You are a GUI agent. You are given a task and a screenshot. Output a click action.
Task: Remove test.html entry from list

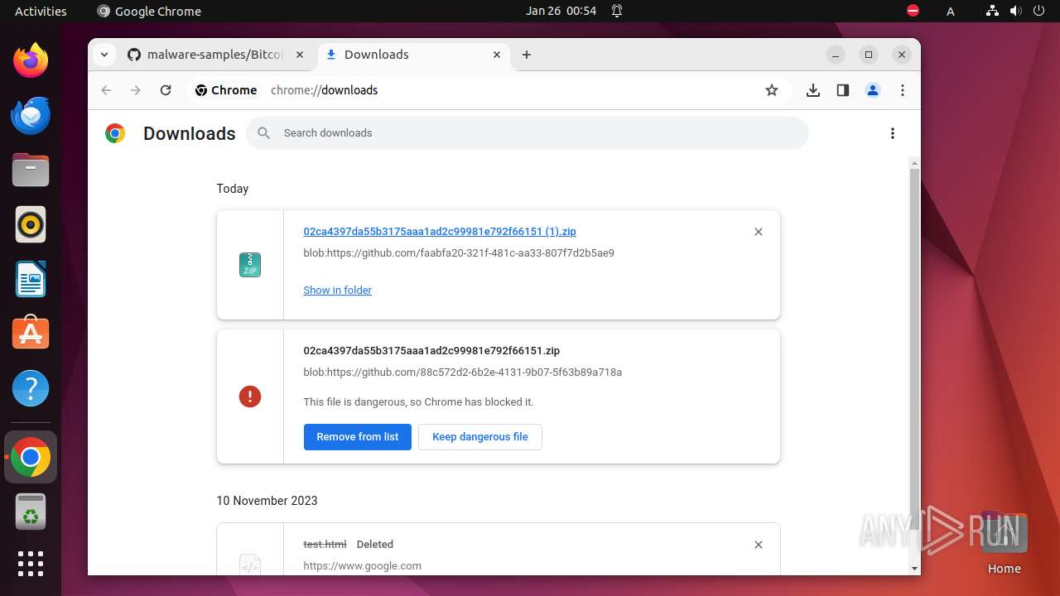(x=759, y=545)
